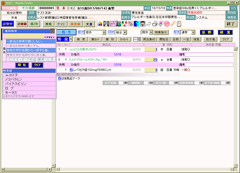Click the pink circle prohibition icon
The height and width of the screenshot is (173, 240).
(x=167, y=24)
